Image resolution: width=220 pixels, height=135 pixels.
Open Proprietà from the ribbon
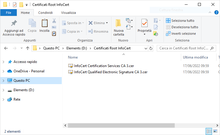pos(144,24)
